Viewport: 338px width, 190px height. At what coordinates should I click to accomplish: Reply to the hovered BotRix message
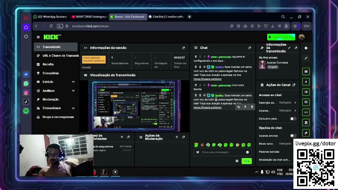tap(238, 107)
